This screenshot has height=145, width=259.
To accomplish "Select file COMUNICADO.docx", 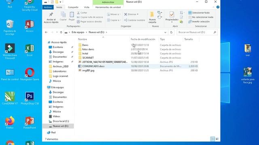I will 93,66.
